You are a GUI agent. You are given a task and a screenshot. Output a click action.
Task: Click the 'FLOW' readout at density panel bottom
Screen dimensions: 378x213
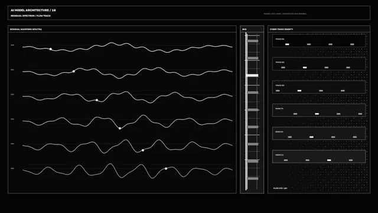[x=280, y=188]
